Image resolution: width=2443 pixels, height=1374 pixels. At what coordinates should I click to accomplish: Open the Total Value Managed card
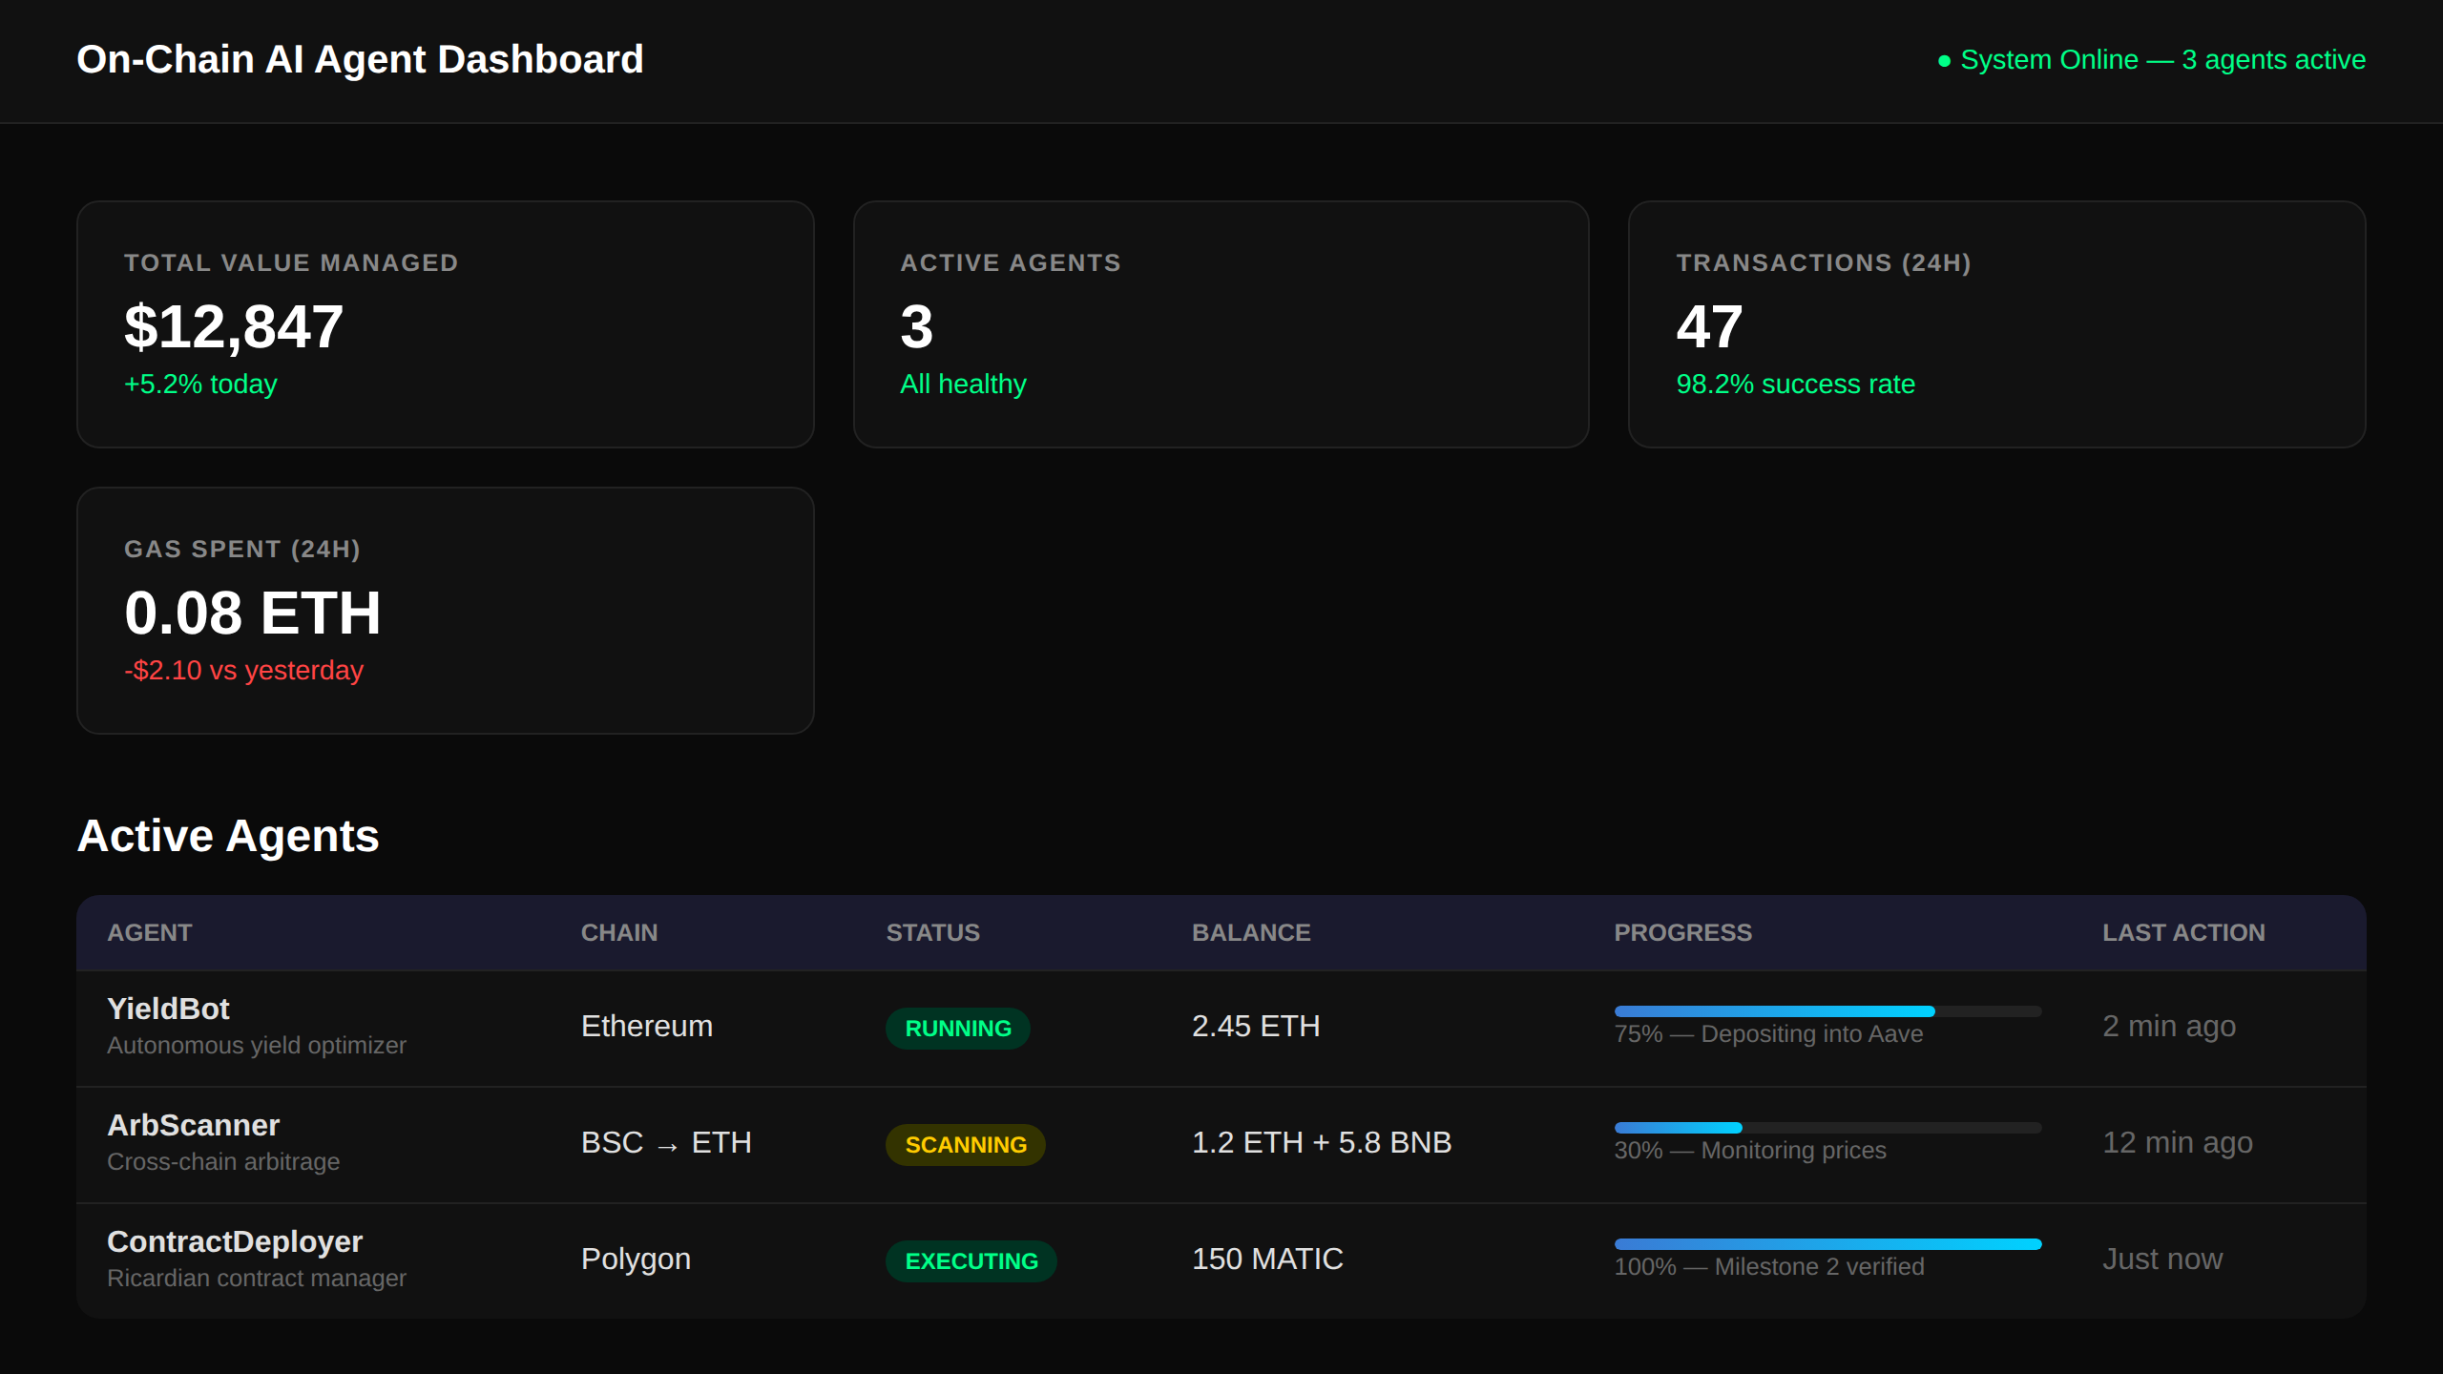pos(446,324)
